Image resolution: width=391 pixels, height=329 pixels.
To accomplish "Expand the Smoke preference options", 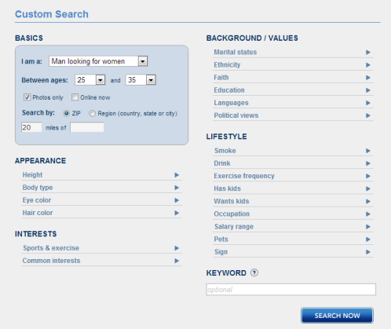I will 293,151.
